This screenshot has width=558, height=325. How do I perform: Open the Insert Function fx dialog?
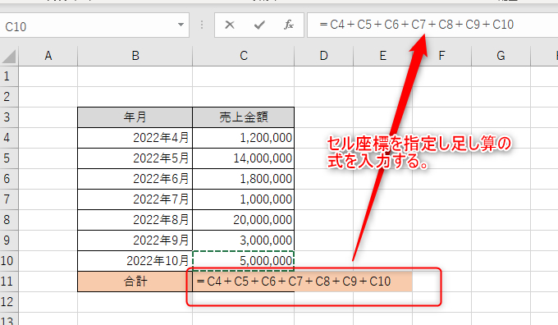(x=289, y=25)
